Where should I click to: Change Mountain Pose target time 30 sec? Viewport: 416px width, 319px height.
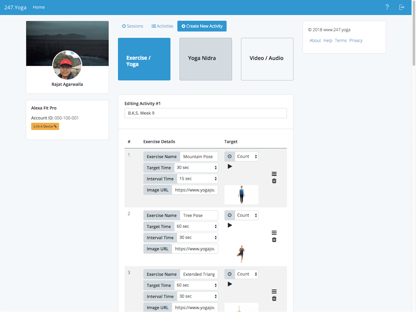coord(196,168)
